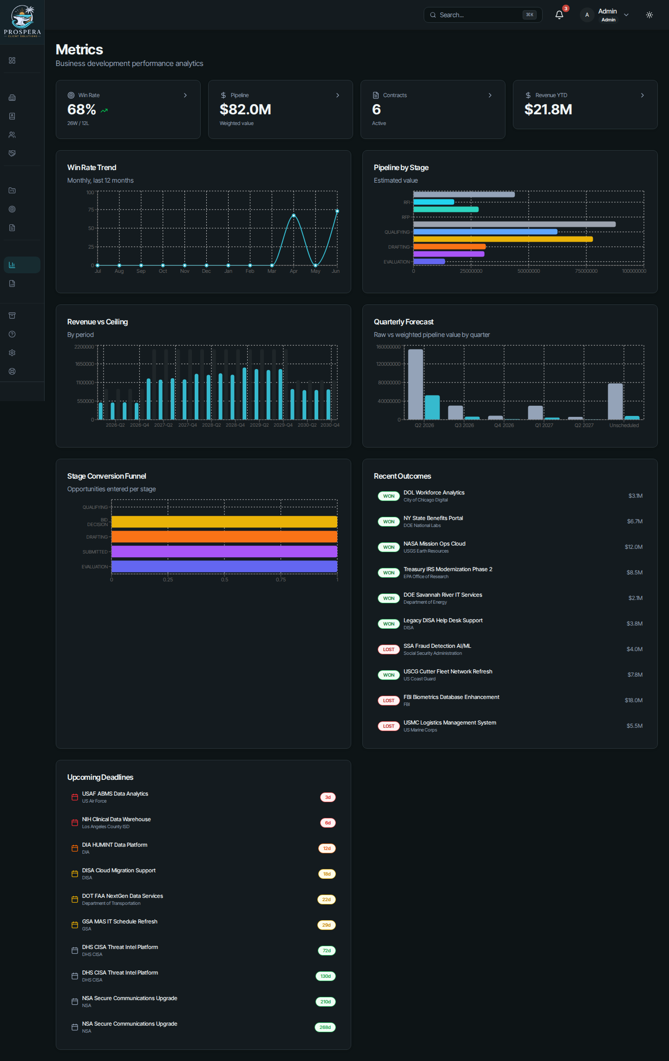Screen dimensions: 669x1061
Task: Open the GSA MAS IT Schedule Refresh deadline
Action: (x=203, y=925)
